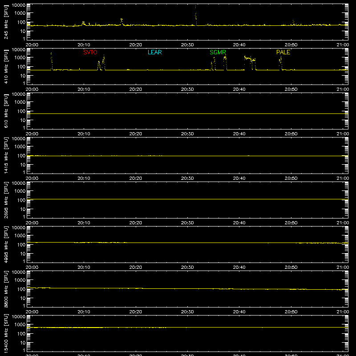Click the 1000 y-axis value on 2695 MHz plot

pyautogui.click(x=20, y=191)
